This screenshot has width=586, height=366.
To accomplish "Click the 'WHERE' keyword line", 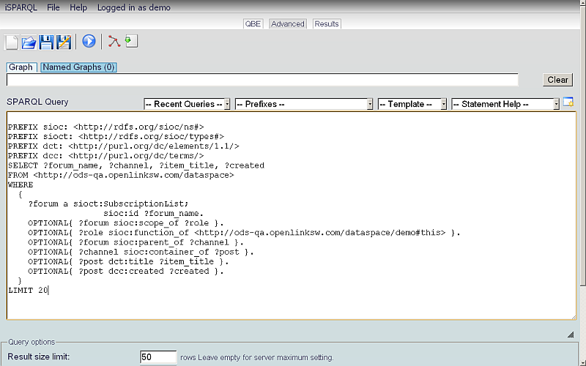I will point(21,185).
